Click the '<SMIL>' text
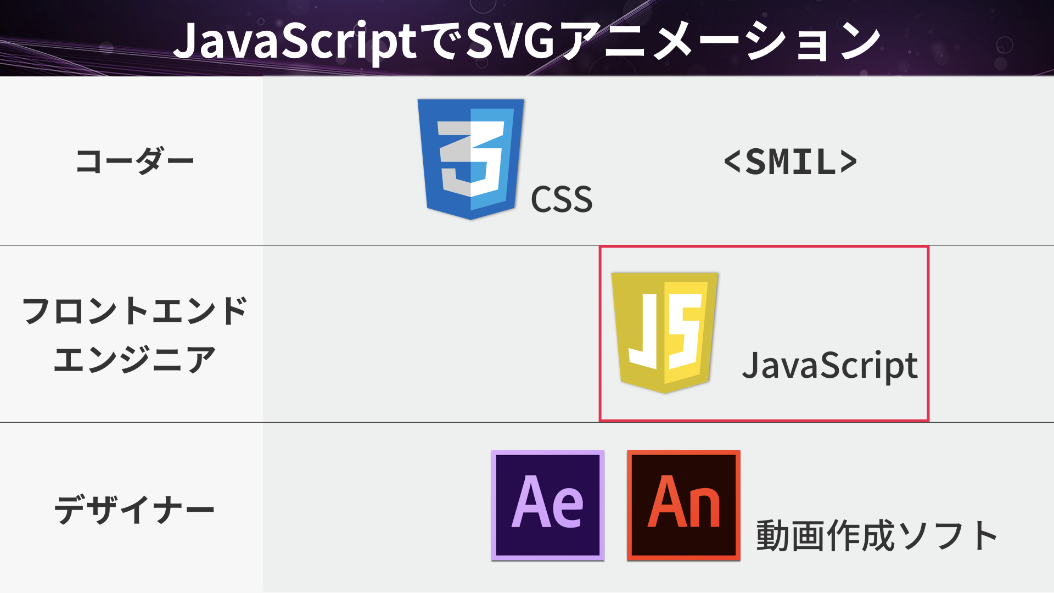This screenshot has height=593, width=1054. [x=790, y=162]
